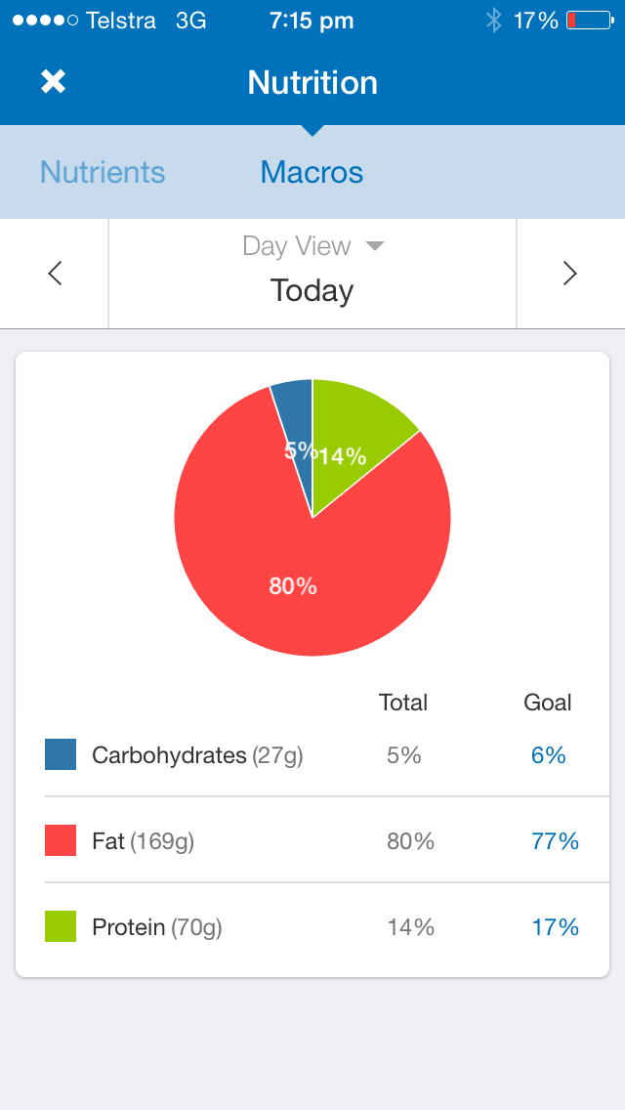Tap the Protein goal 17% link
625x1110 pixels.
(x=555, y=926)
